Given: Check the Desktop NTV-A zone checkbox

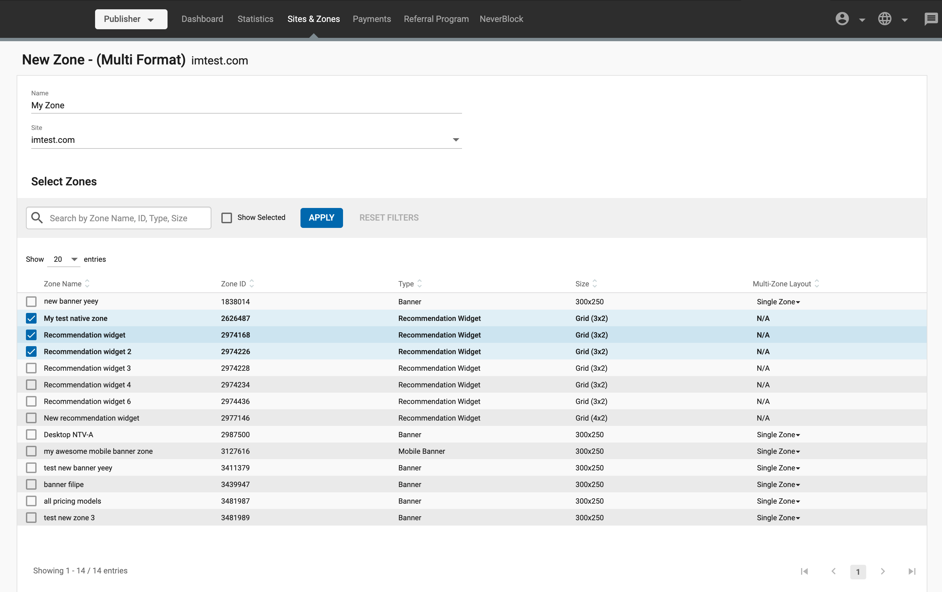Looking at the screenshot, I should point(31,435).
